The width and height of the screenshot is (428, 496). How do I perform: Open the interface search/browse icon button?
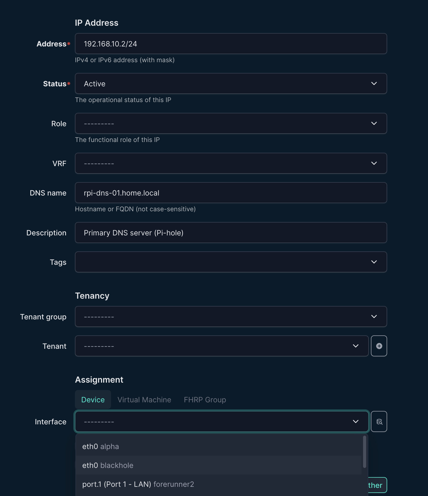point(379,421)
